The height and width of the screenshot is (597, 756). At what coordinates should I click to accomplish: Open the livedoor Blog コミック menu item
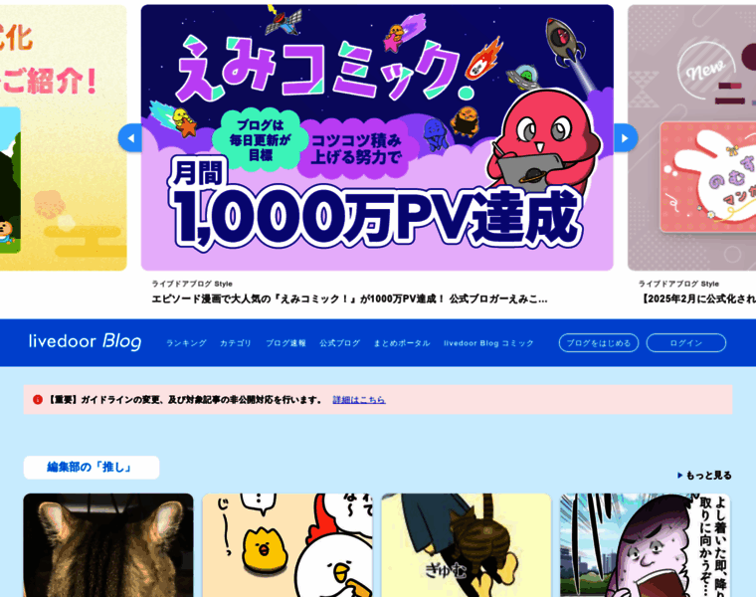pyautogui.click(x=488, y=343)
